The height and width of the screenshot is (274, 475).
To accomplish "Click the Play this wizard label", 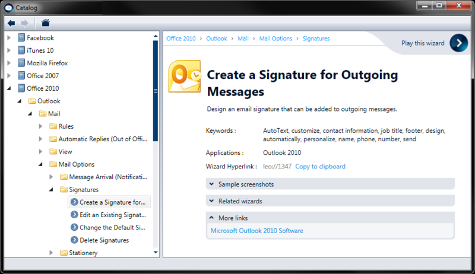I will click(x=423, y=43).
